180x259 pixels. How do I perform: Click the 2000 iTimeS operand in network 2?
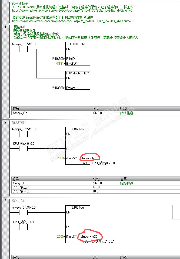(60, 158)
